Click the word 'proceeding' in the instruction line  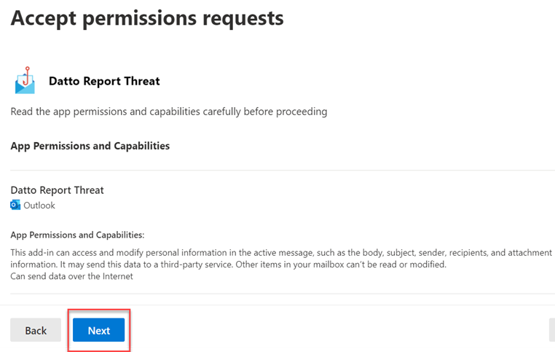(302, 112)
